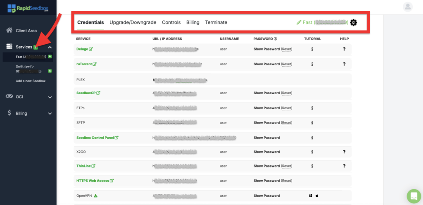Viewport: 423px width, 205px height.
Task: Open the Deluge help question mark
Action: (344, 49)
